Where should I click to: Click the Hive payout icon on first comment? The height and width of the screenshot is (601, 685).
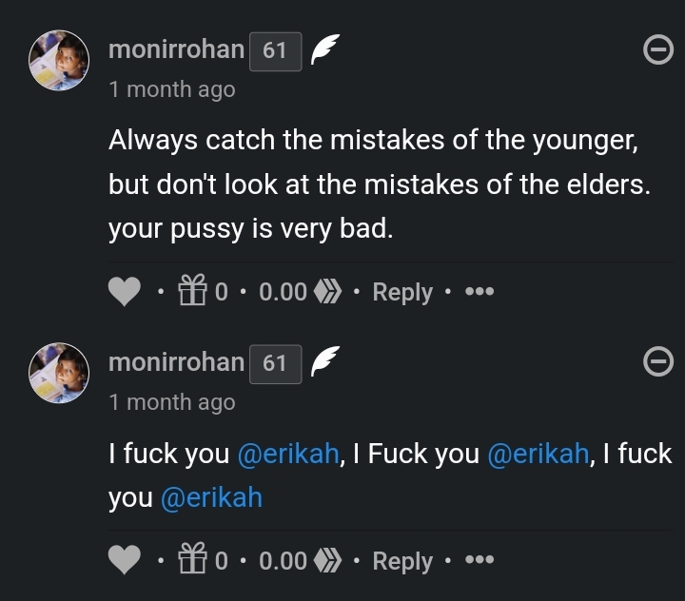pos(329,292)
